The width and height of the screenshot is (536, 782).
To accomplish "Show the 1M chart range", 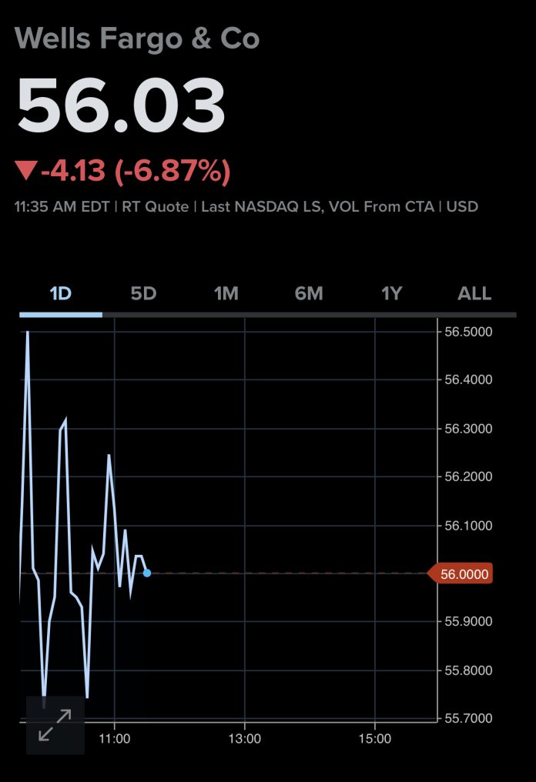I will (x=226, y=293).
